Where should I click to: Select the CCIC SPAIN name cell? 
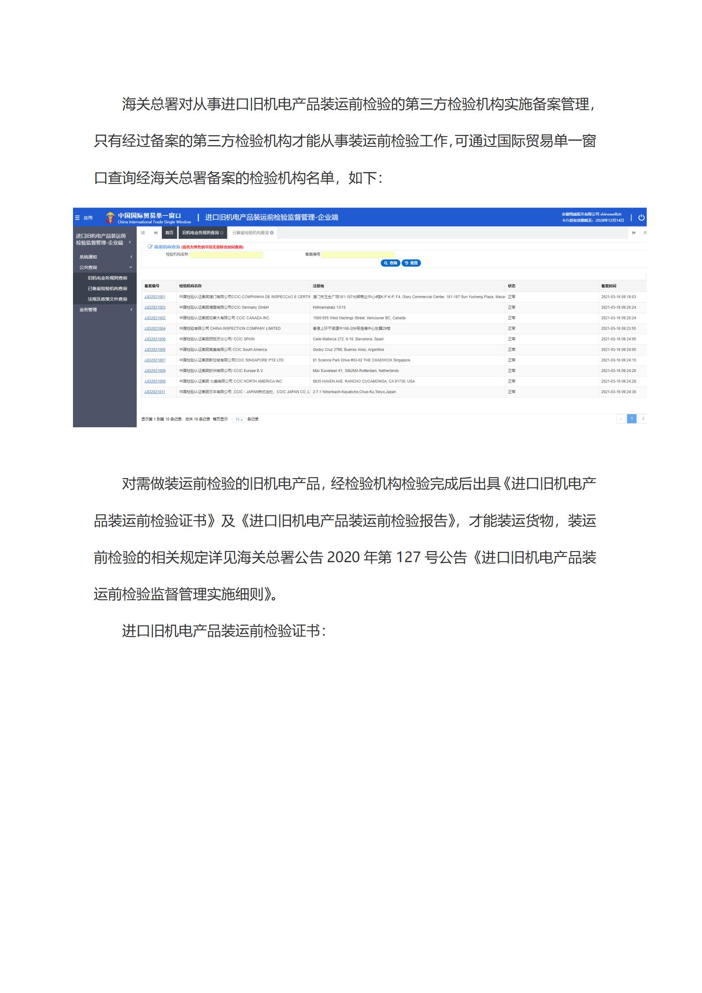[243, 339]
